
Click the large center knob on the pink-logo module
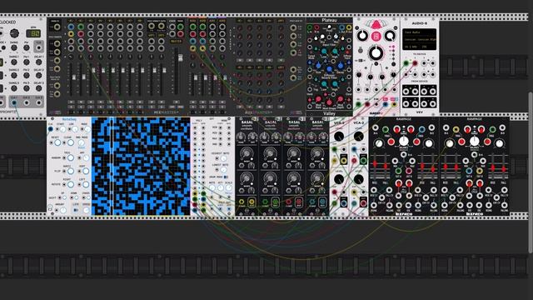[376, 52]
